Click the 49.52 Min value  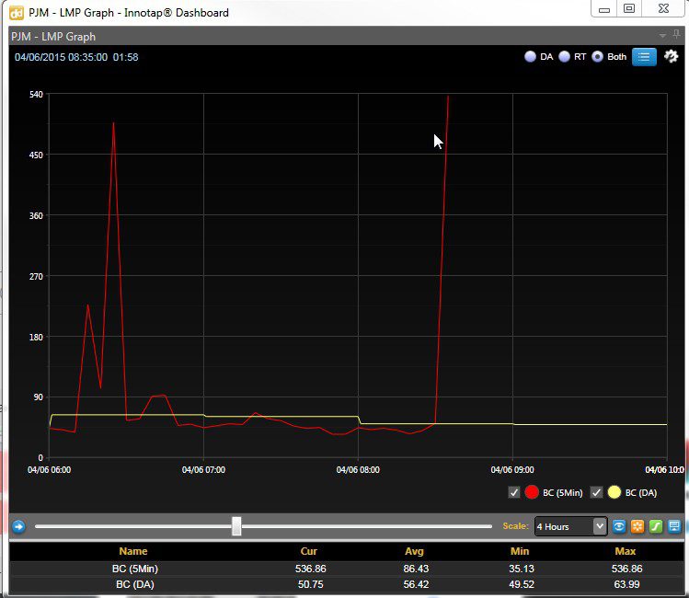click(x=522, y=584)
